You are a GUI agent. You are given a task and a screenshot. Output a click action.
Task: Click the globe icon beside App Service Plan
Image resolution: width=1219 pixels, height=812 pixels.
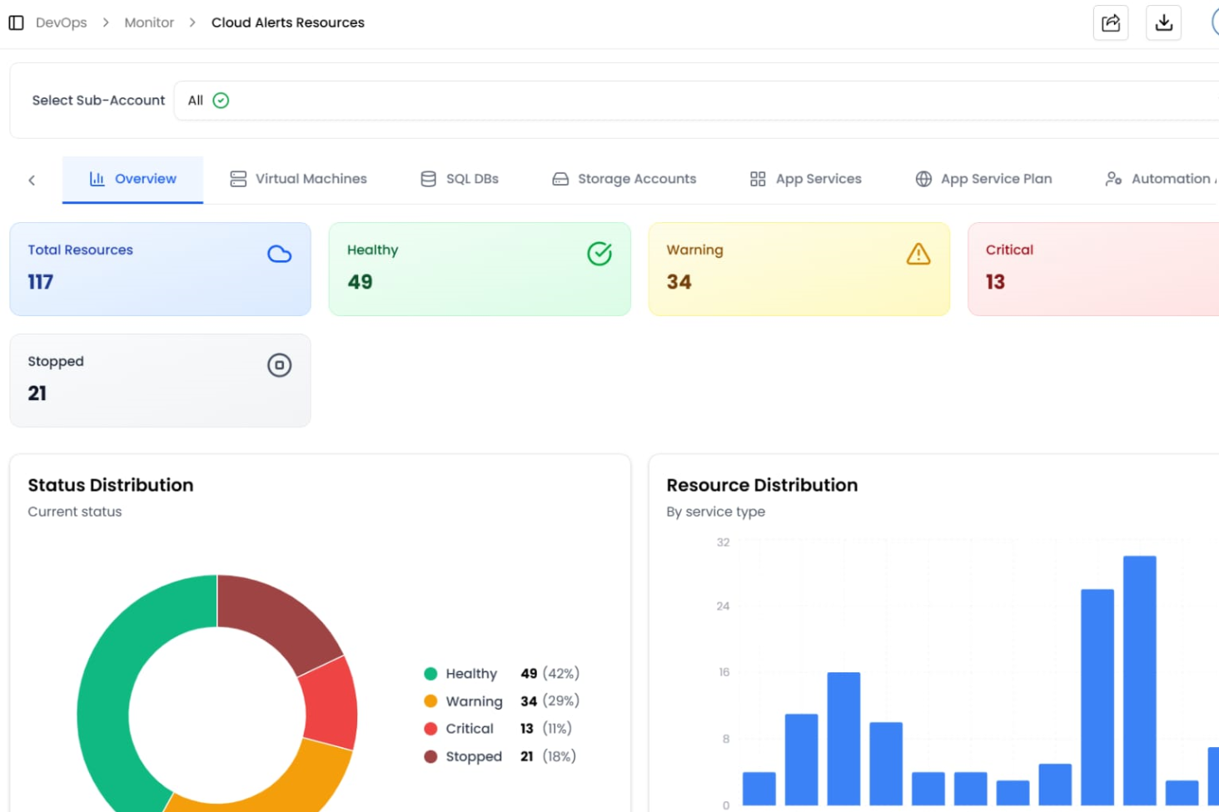[922, 178]
